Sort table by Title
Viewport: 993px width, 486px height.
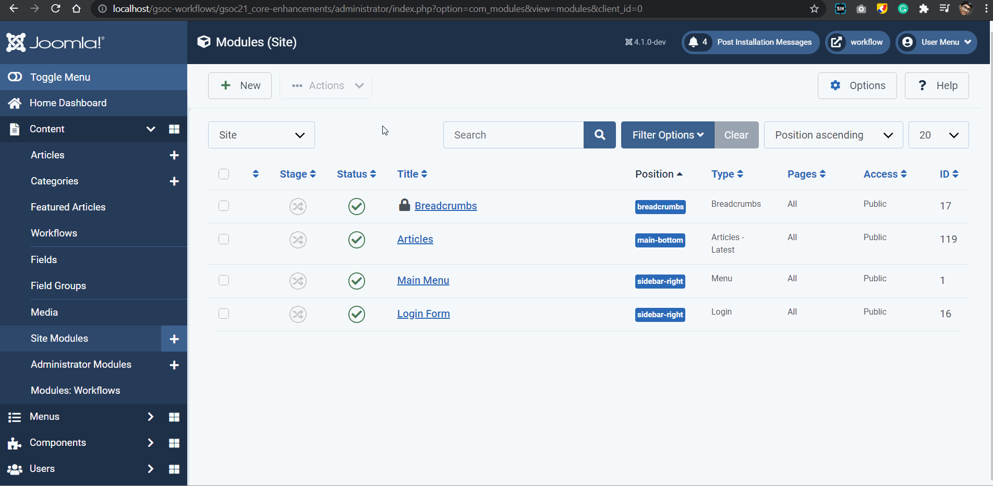click(x=413, y=174)
